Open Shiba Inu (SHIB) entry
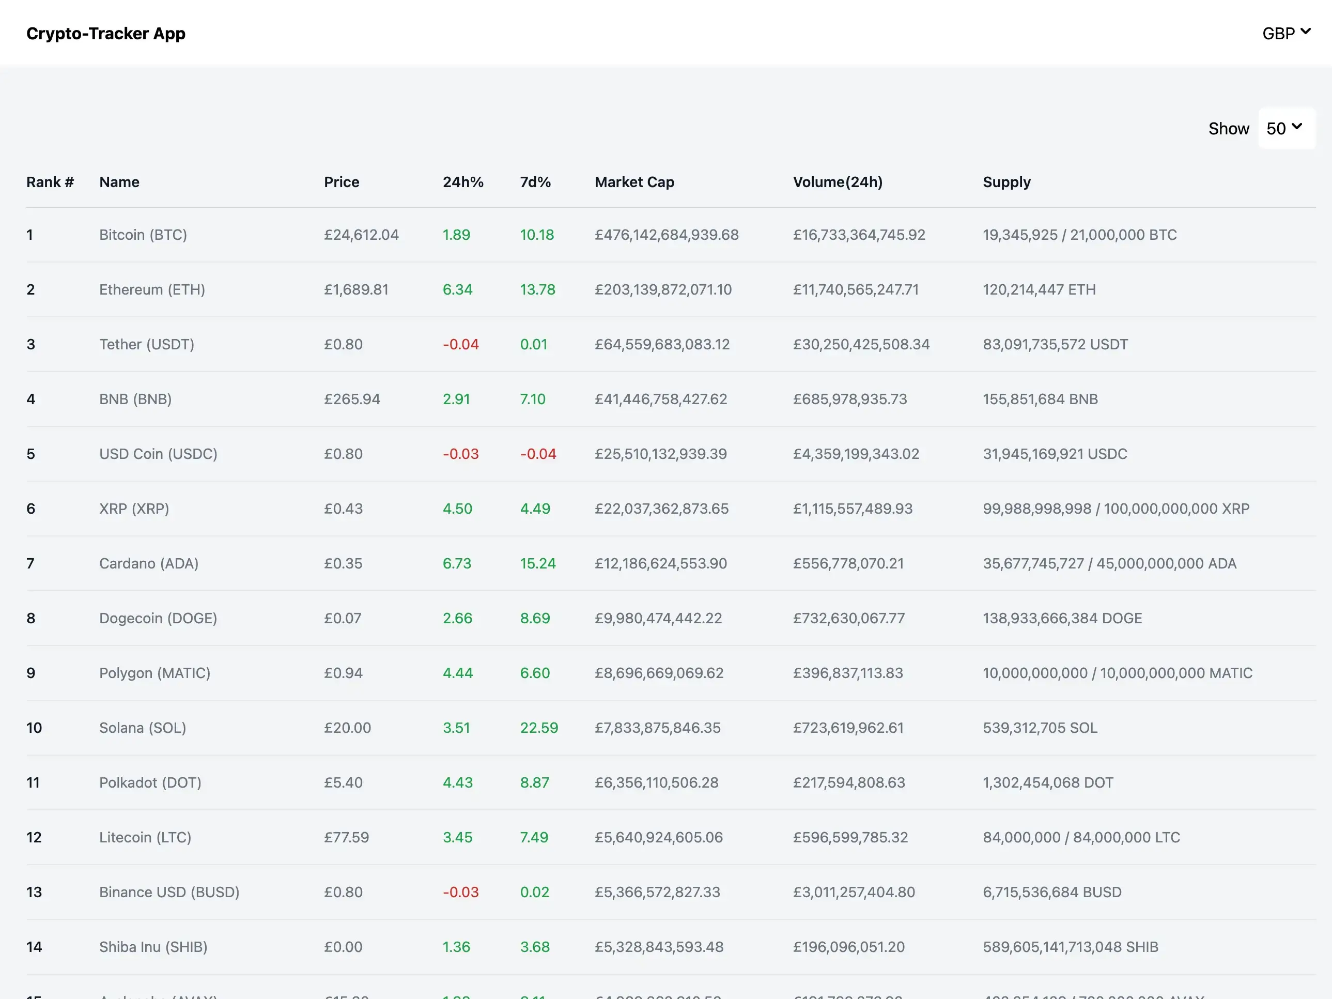This screenshot has width=1332, height=999. point(153,947)
